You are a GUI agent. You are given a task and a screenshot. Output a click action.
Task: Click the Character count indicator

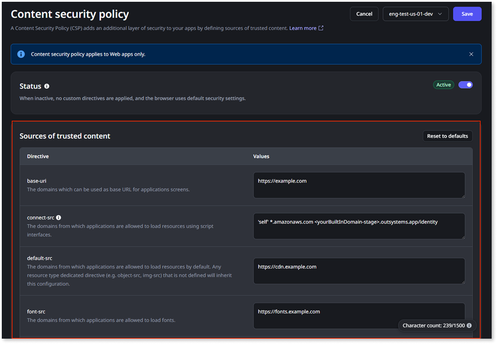pos(433,325)
